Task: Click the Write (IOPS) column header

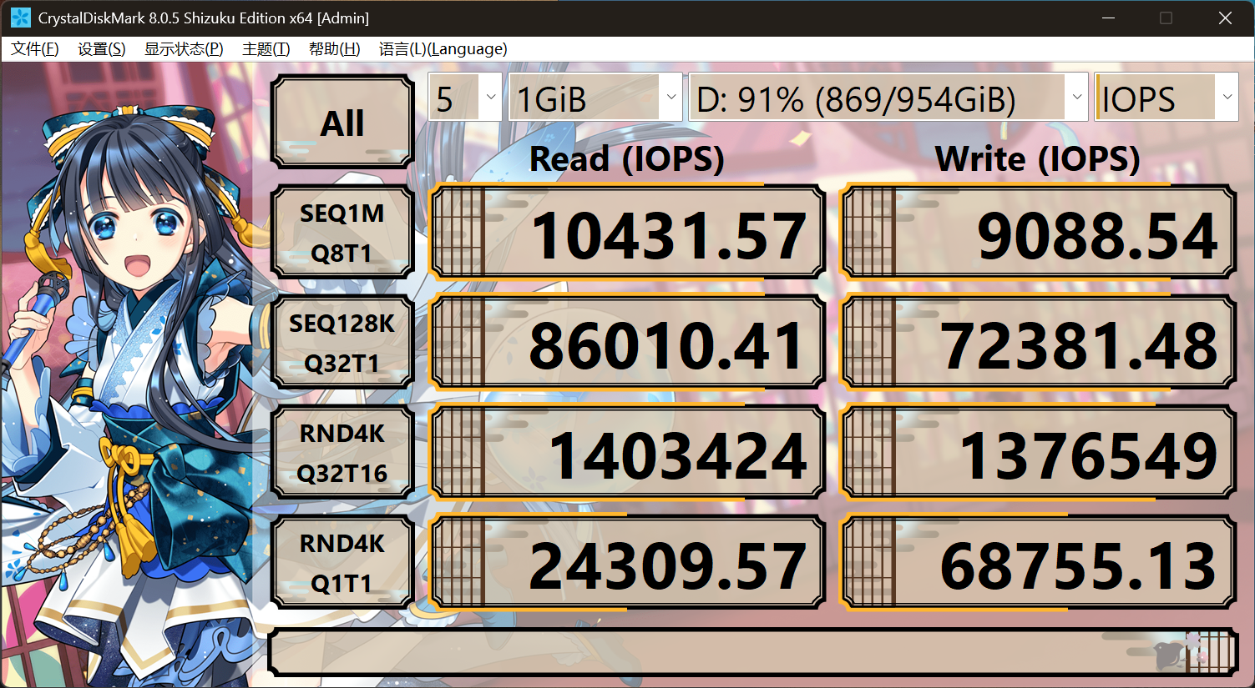Action: pyautogui.click(x=1038, y=158)
